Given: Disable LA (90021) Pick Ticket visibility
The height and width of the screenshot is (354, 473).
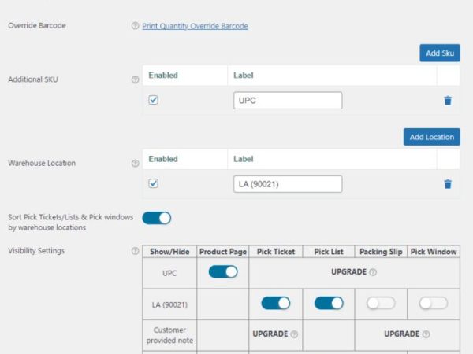Looking at the screenshot, I should tap(275, 303).
